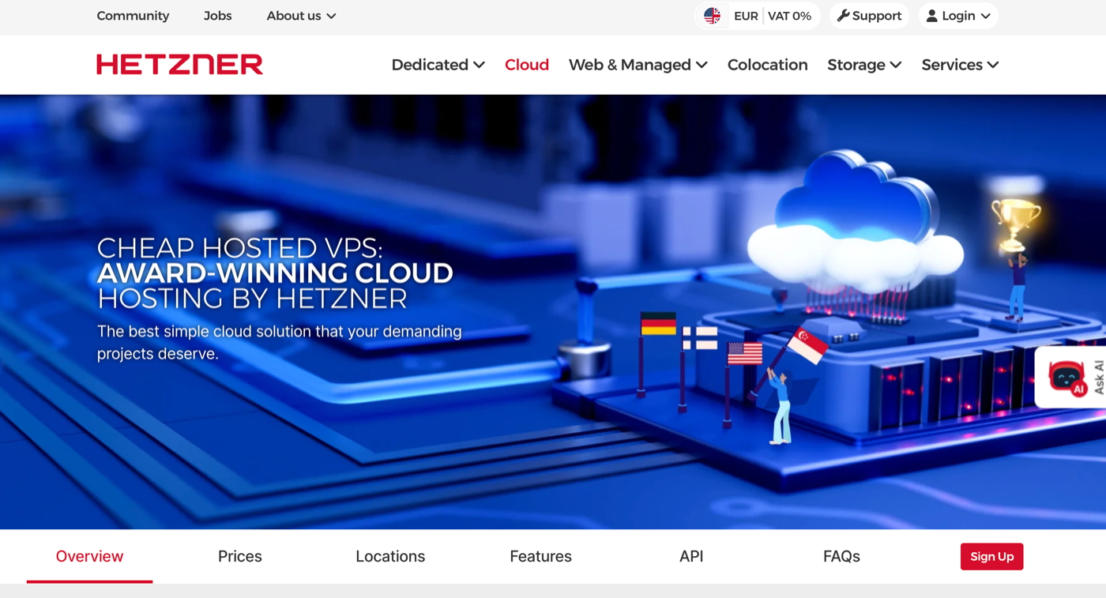The image size is (1106, 598).
Task: Click the wrench icon next to Support
Action: (844, 15)
